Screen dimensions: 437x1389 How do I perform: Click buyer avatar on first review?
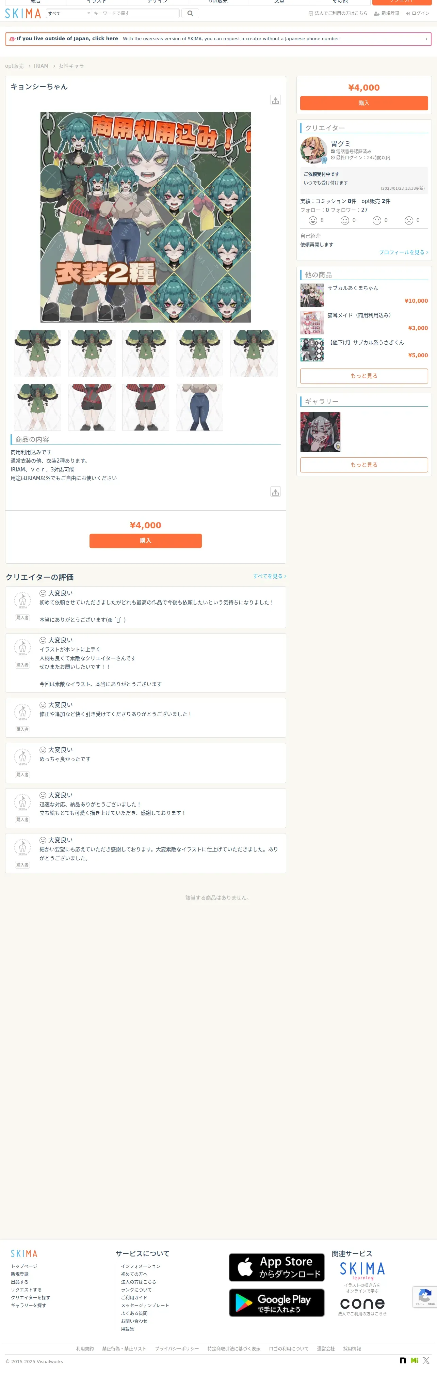point(22,601)
